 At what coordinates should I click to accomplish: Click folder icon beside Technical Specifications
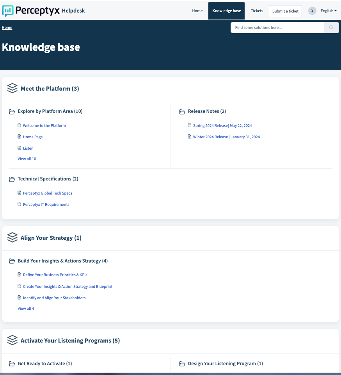click(12, 179)
